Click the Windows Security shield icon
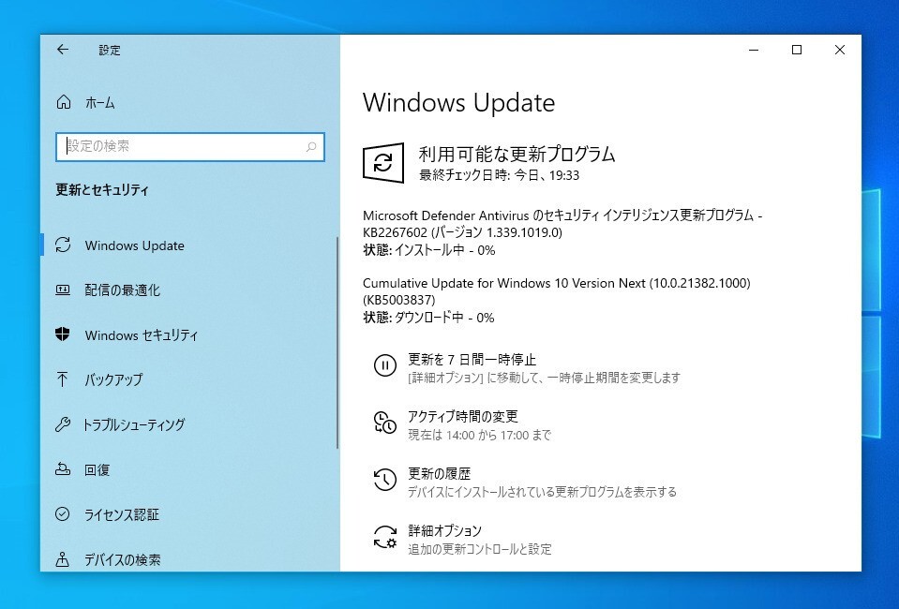Screen dimensions: 899x609 point(63,334)
